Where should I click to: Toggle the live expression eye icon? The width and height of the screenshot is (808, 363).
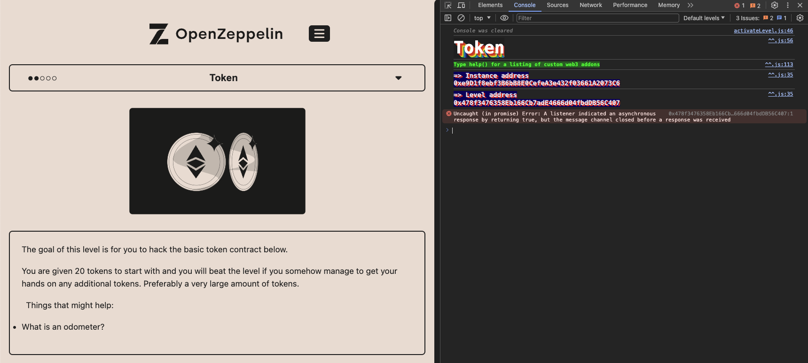click(x=504, y=18)
